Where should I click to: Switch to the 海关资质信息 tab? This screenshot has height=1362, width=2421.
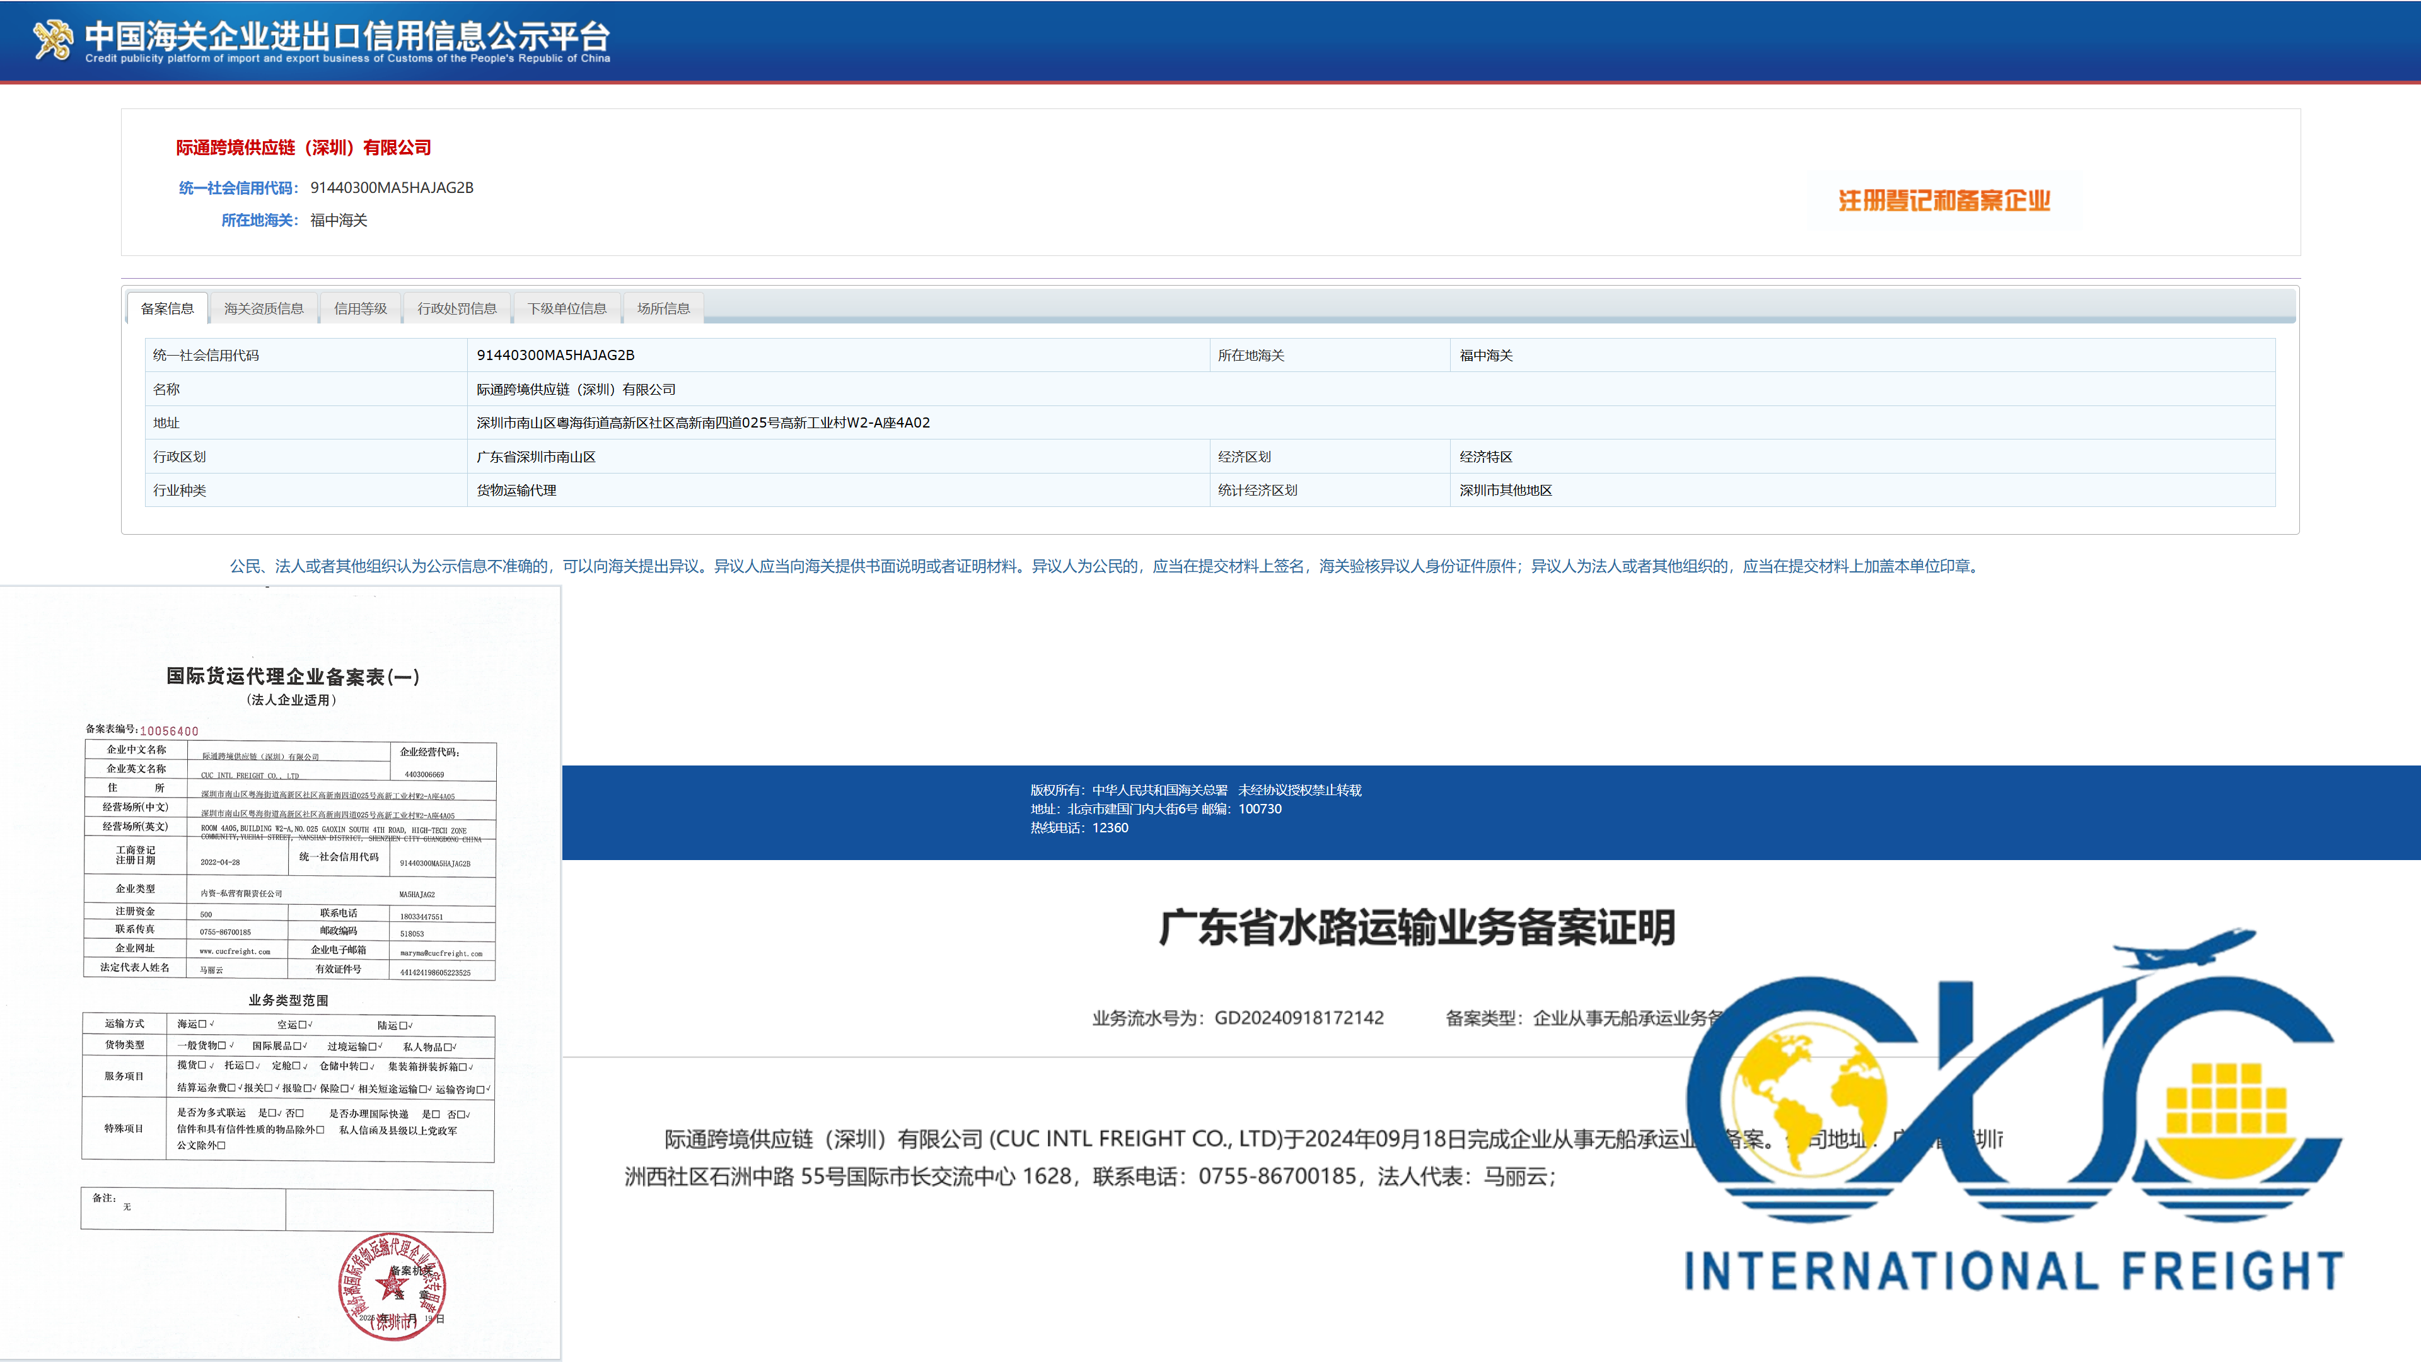(265, 307)
